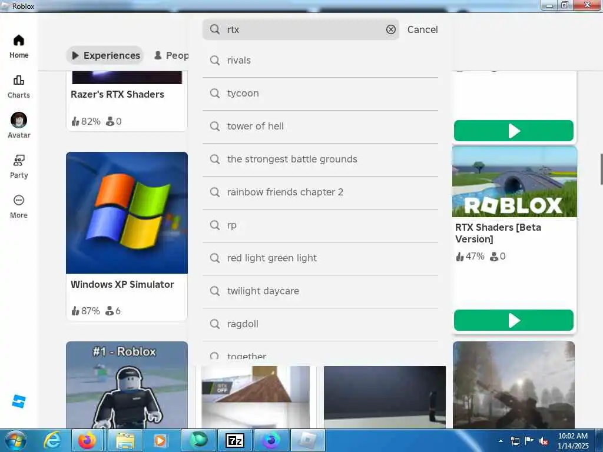This screenshot has height=452, width=603.
Task: Open the Windows Start menu
Action: (15, 440)
